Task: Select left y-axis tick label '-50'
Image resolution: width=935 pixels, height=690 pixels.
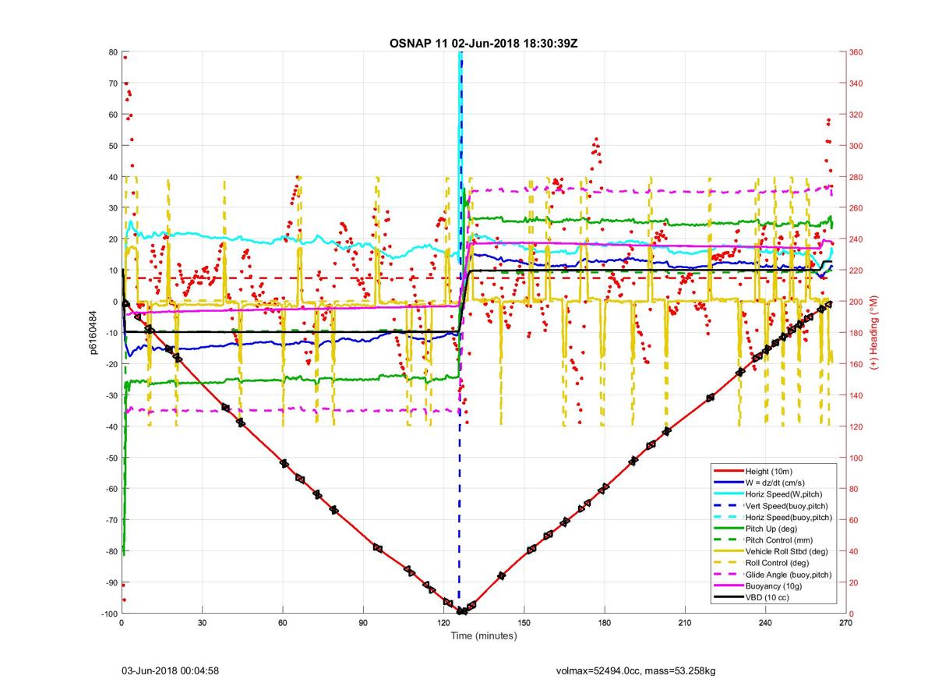Action: (111, 458)
